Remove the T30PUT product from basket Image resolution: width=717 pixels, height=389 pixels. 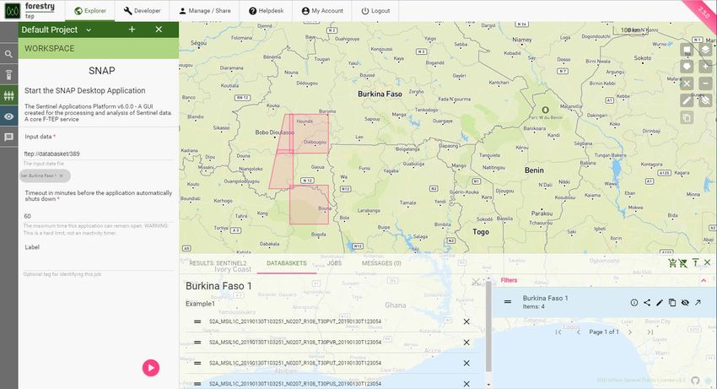(x=466, y=363)
